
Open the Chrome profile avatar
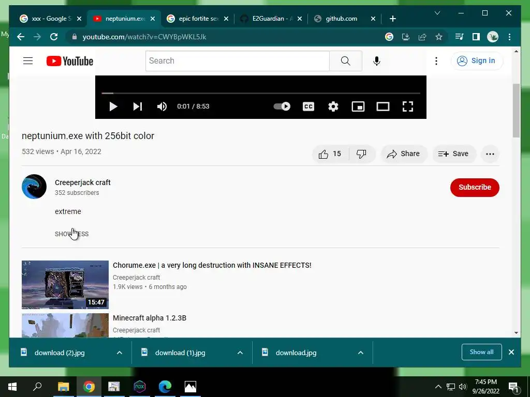pos(493,37)
